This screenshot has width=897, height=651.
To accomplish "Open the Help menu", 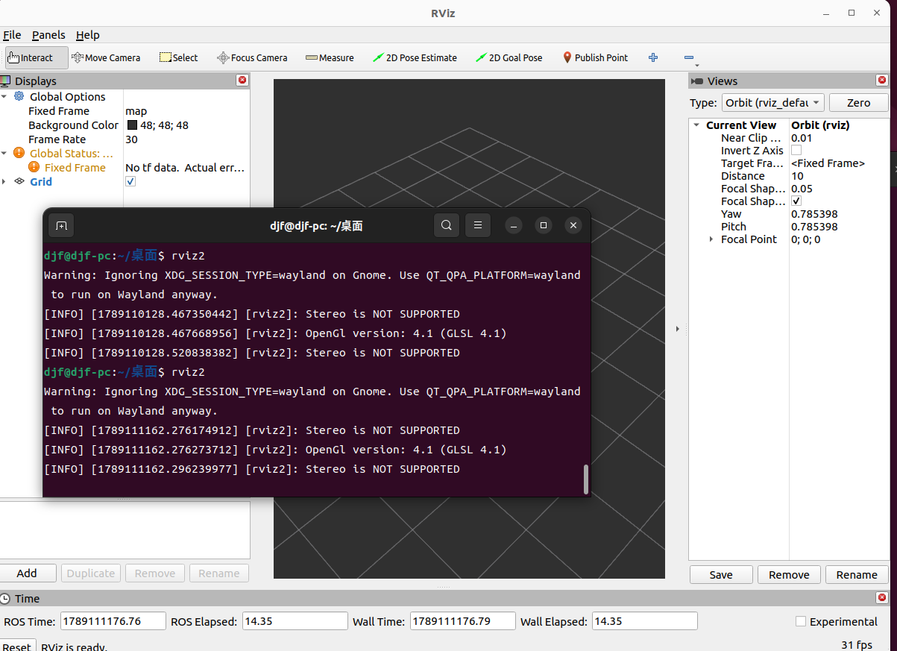I will 87,35.
